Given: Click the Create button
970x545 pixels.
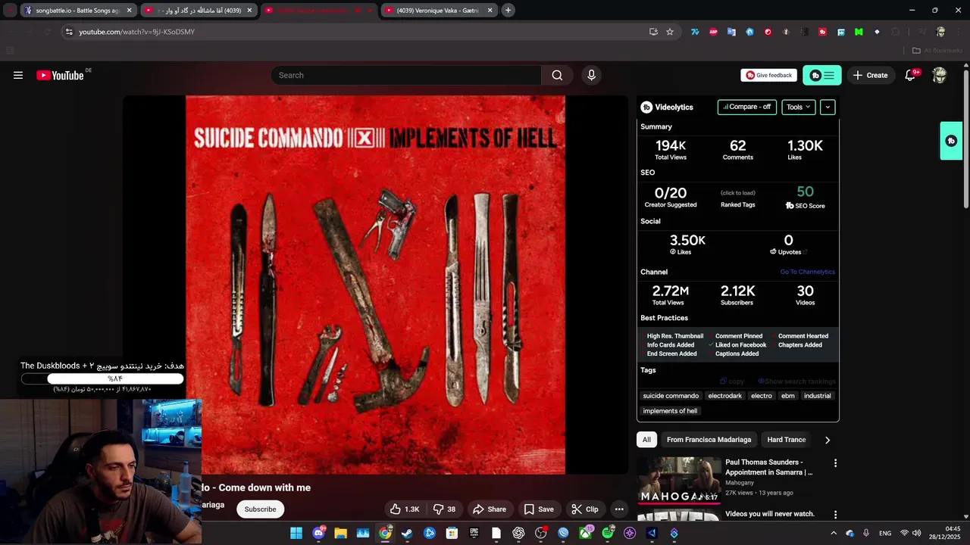Looking at the screenshot, I should click(870, 75).
